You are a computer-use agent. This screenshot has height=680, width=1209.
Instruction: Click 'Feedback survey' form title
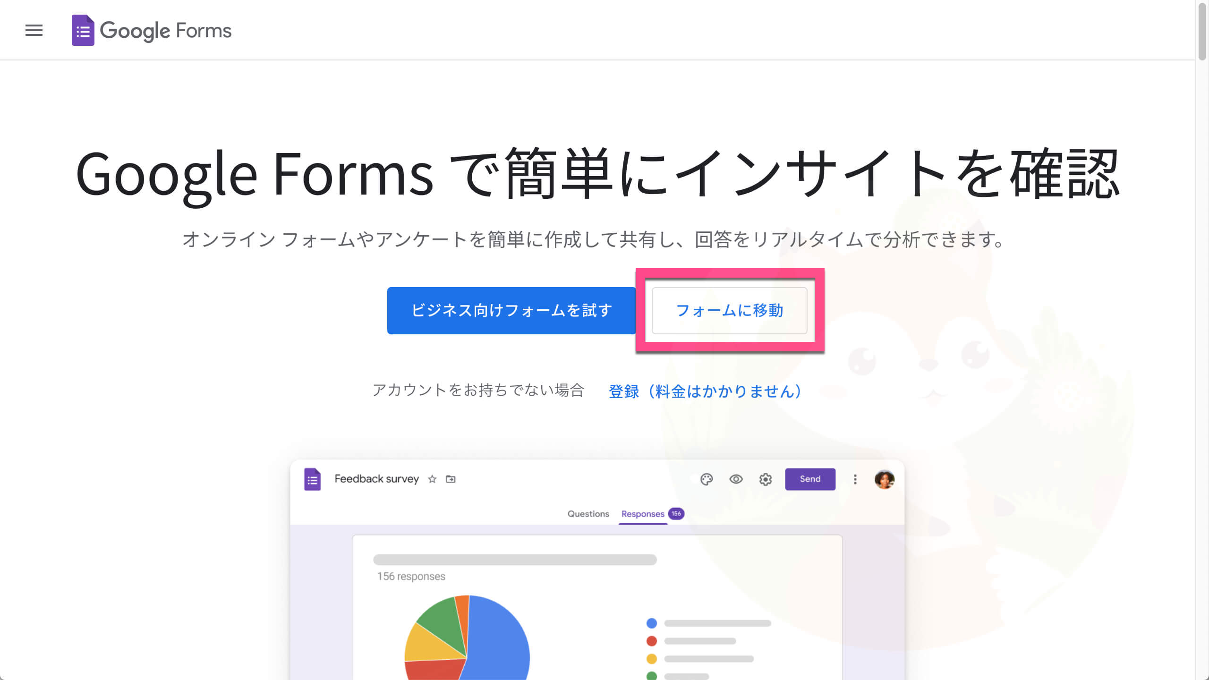tap(376, 479)
